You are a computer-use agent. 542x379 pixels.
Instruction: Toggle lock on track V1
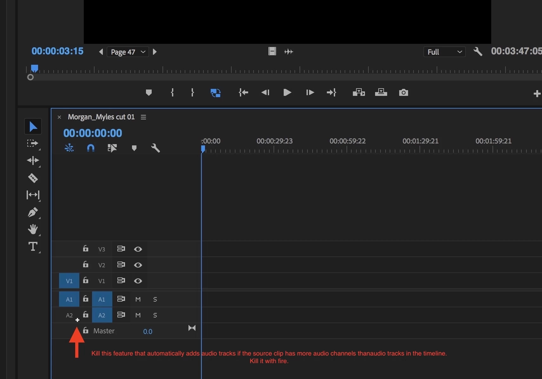pyautogui.click(x=86, y=280)
